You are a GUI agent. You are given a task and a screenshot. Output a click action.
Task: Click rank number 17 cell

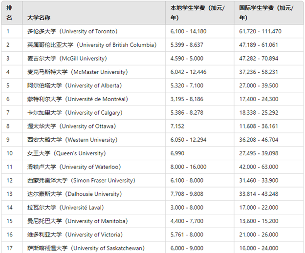12,247
